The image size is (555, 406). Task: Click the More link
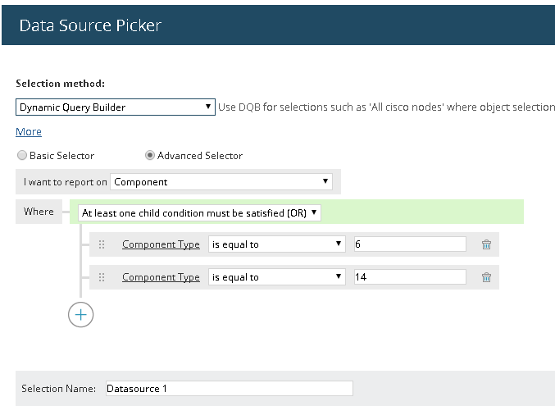click(x=29, y=132)
